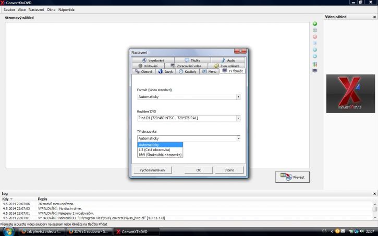The image size is (378, 236).
Task: Switch to the Zpracování videa tab
Action: [186, 66]
